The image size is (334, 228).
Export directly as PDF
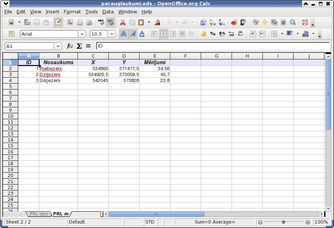pyautogui.click(x=70, y=22)
